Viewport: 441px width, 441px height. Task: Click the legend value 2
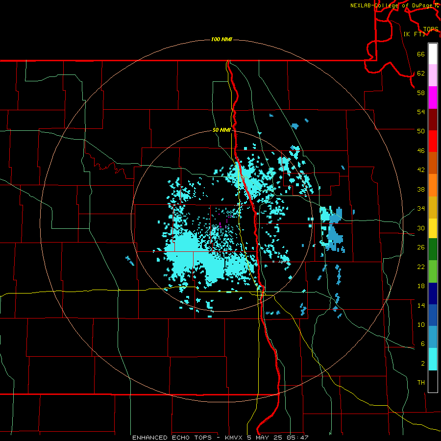click(x=422, y=364)
